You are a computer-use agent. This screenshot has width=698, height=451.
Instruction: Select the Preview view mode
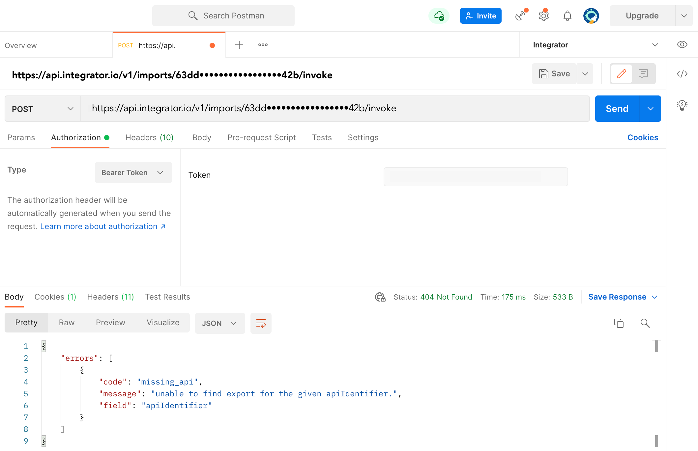(x=110, y=323)
